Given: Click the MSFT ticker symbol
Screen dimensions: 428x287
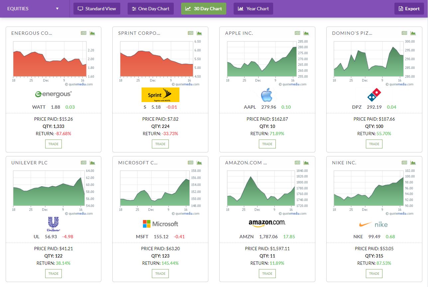Looking at the screenshot, I should click(142, 237).
